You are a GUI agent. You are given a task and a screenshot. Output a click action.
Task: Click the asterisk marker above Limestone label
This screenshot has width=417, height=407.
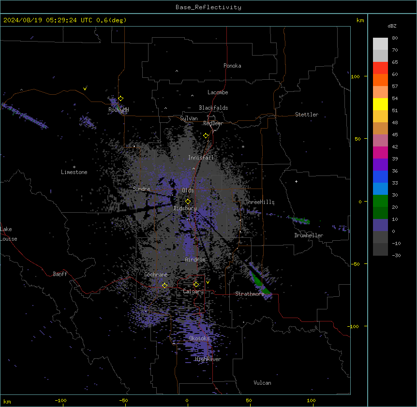coord(74,167)
